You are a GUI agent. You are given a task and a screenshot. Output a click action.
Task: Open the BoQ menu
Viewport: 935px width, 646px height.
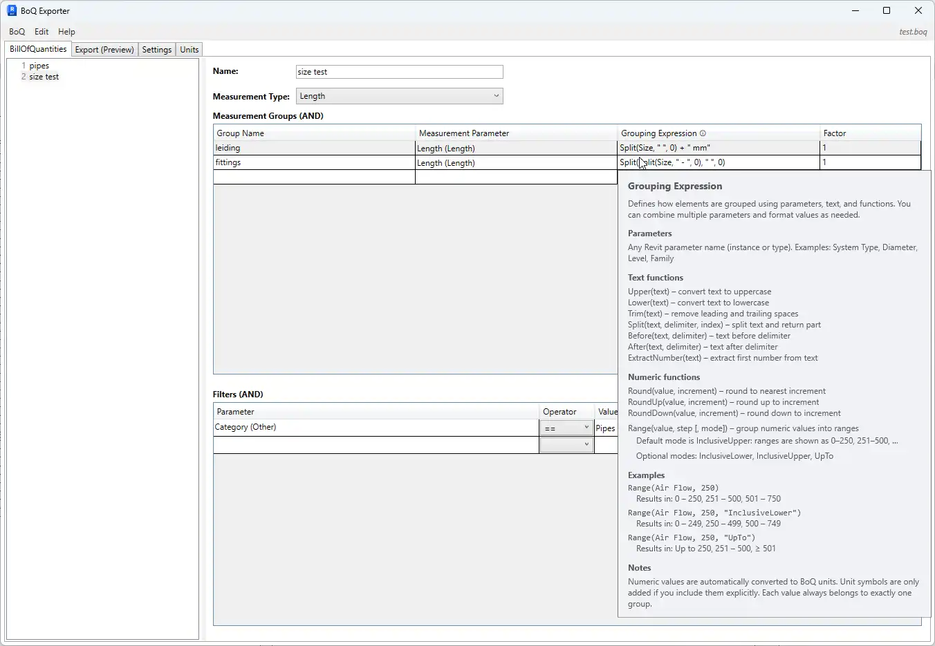coord(17,31)
